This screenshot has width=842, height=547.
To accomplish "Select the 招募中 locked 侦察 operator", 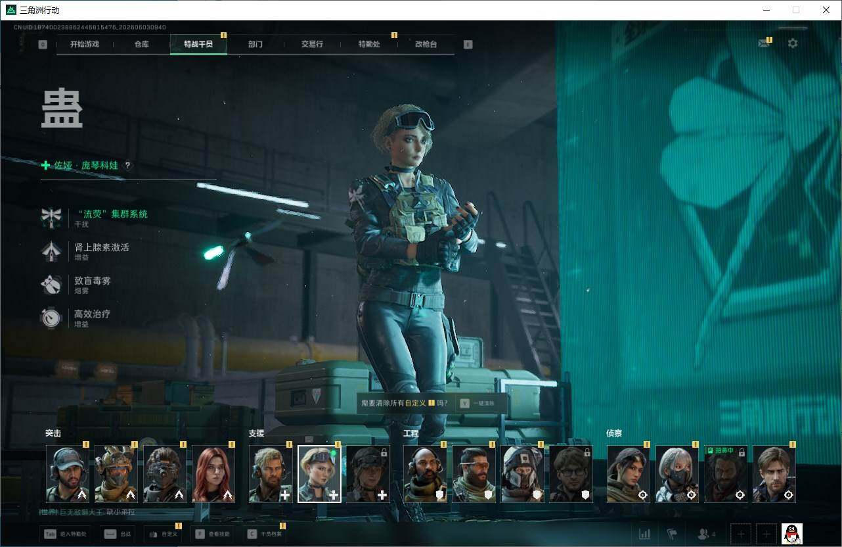I will (726, 474).
